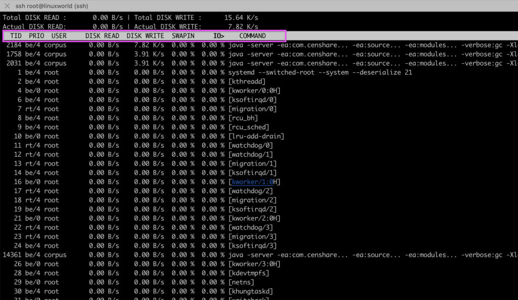The image size is (518, 300).
Task: Select the highlighted kworker/1:0 link
Action: click(251, 182)
